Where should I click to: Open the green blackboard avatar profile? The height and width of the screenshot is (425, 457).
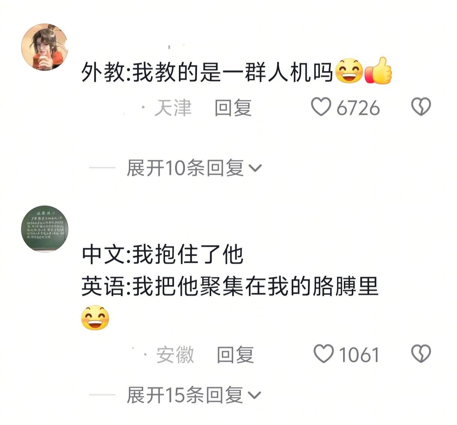pyautogui.click(x=45, y=229)
